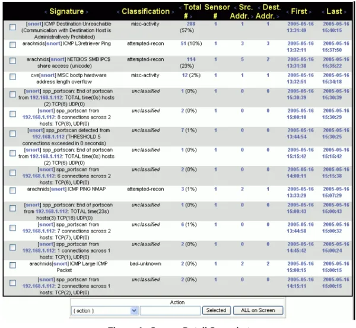This screenshot has width=356, height=328.
Task: Open snort link for MISC bootp hardware
Action: [48, 75]
